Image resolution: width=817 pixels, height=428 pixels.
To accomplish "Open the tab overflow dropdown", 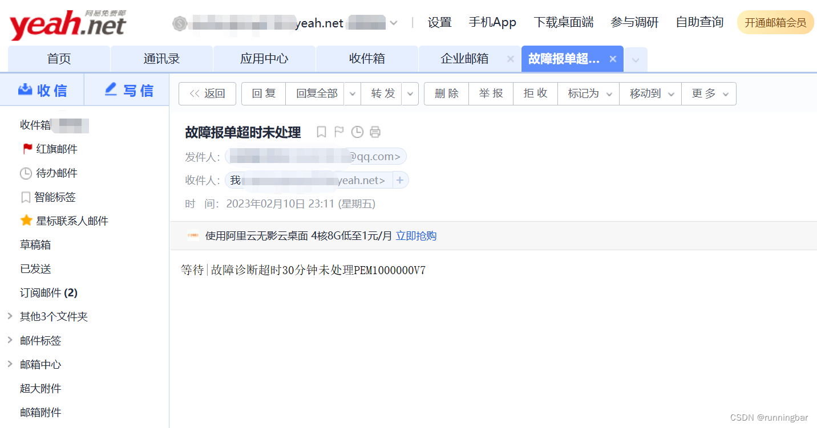I will pyautogui.click(x=636, y=59).
